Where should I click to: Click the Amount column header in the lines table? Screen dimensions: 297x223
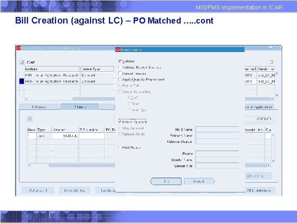click(x=65, y=130)
